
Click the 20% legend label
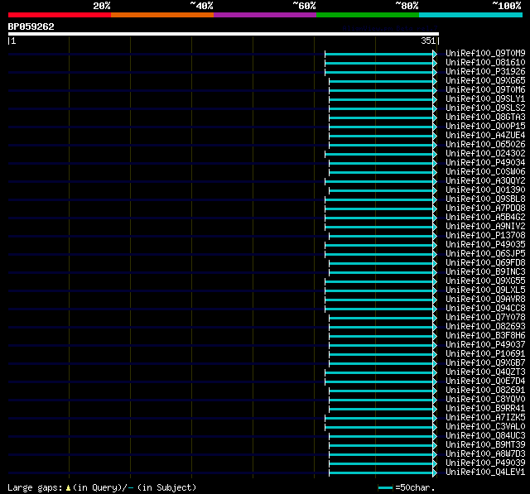tap(102, 6)
